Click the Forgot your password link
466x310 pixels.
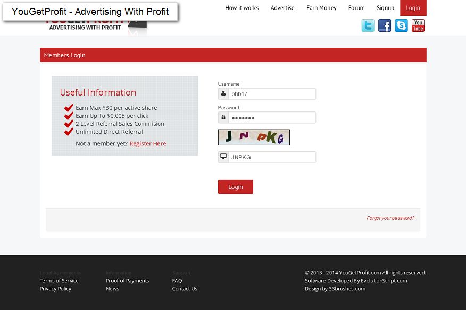click(x=390, y=218)
